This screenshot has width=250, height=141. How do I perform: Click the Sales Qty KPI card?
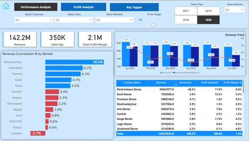57,39
